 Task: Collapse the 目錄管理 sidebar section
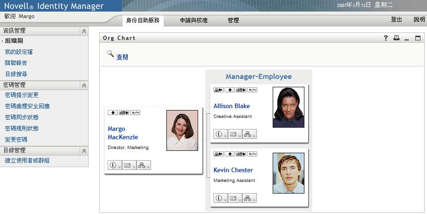click(84, 150)
